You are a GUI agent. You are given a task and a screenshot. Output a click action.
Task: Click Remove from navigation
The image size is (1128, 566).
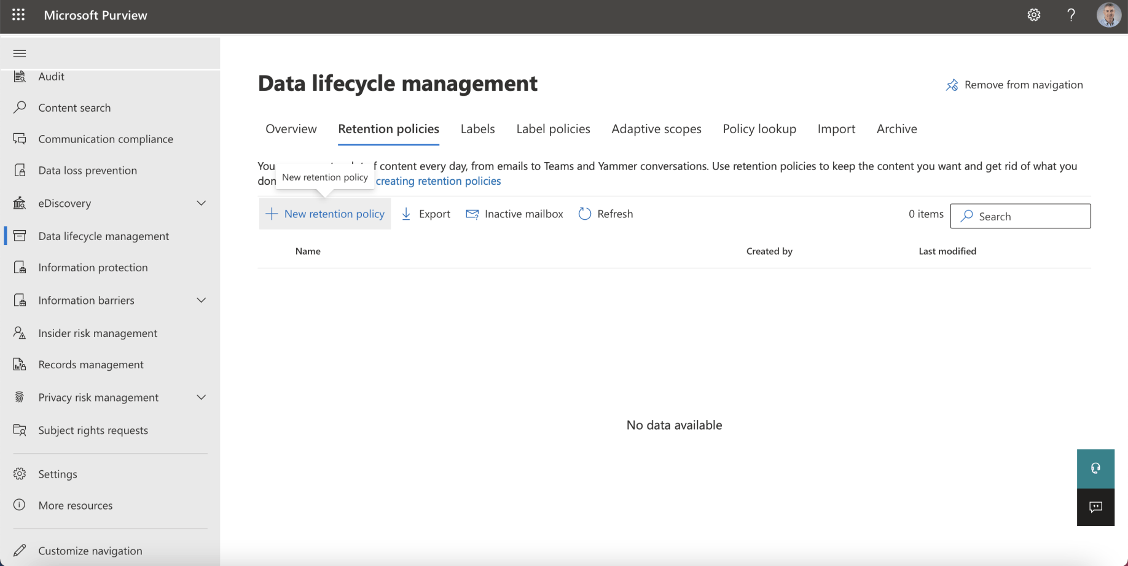click(x=1014, y=85)
